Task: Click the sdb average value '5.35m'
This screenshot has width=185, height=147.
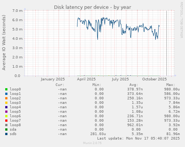Action: coord(137,134)
